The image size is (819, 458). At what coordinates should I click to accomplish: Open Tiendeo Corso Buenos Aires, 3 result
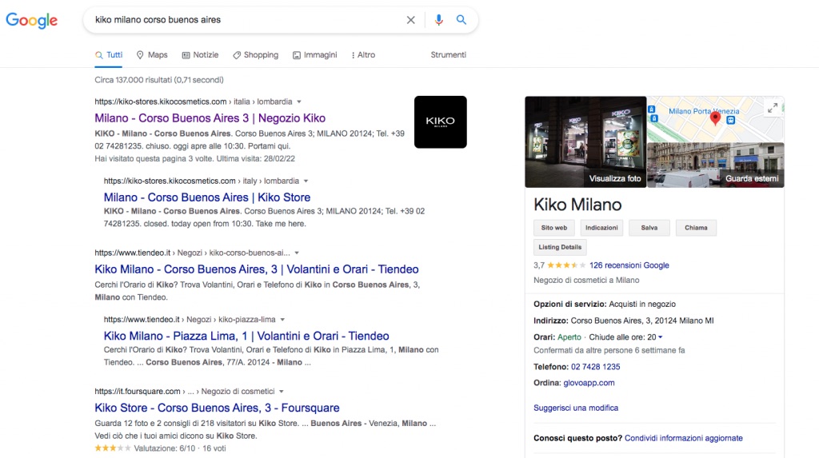[x=257, y=269]
